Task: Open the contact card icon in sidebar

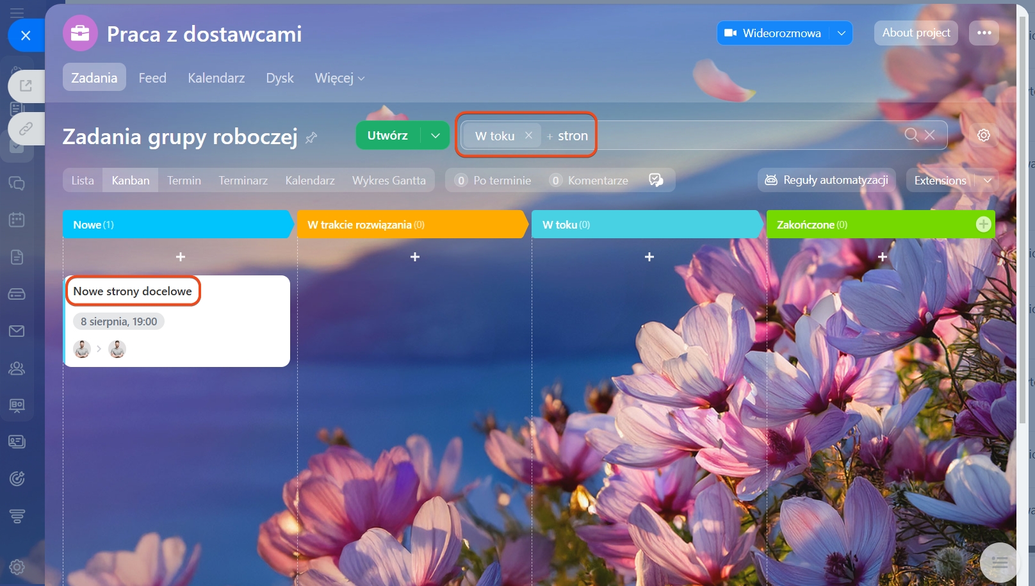Action: click(x=17, y=441)
